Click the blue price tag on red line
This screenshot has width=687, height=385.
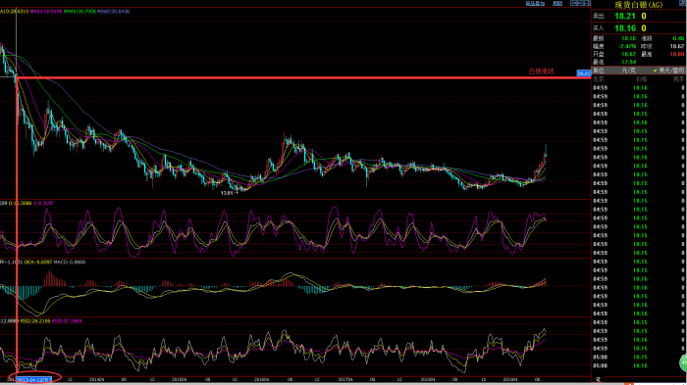coord(583,73)
